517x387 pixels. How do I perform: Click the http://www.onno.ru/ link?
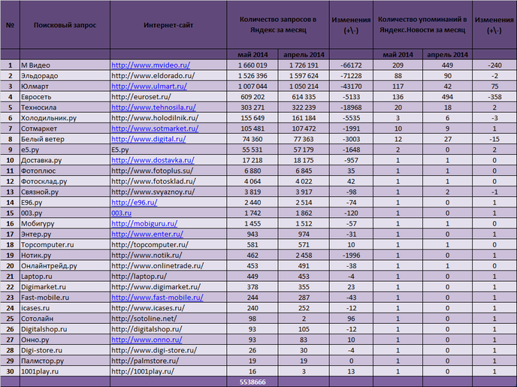[147, 340]
